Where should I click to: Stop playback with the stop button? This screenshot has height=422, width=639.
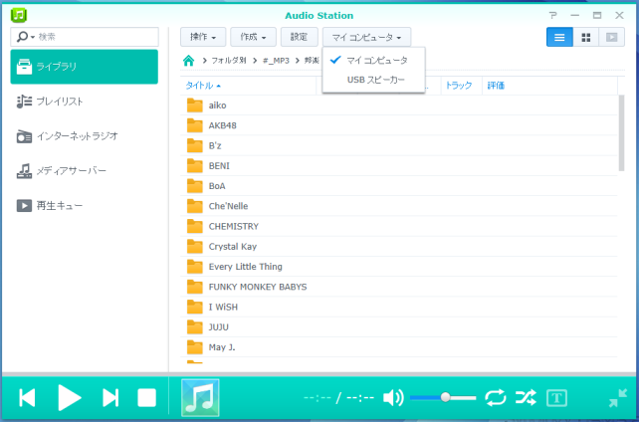point(146,398)
